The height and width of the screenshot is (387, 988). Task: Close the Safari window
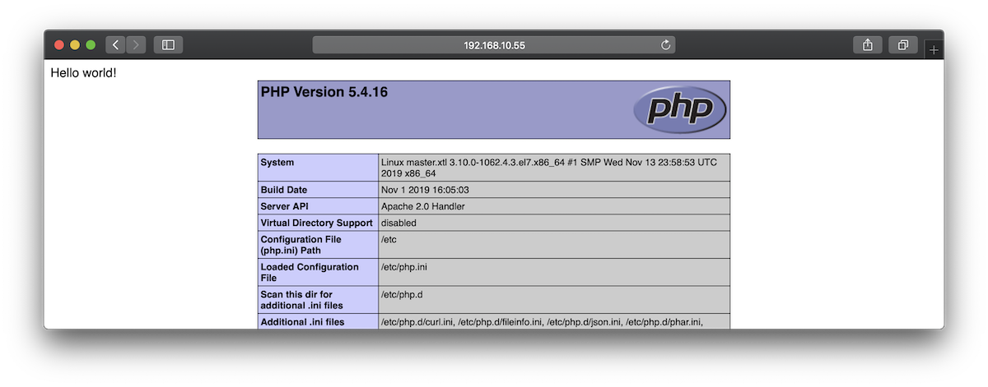tap(59, 45)
